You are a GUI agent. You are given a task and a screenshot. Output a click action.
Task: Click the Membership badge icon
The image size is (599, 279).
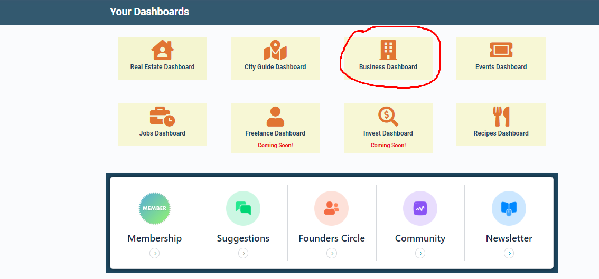coord(155,208)
